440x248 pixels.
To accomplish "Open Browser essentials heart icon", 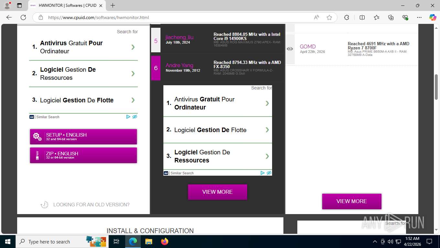I will 405,17.
